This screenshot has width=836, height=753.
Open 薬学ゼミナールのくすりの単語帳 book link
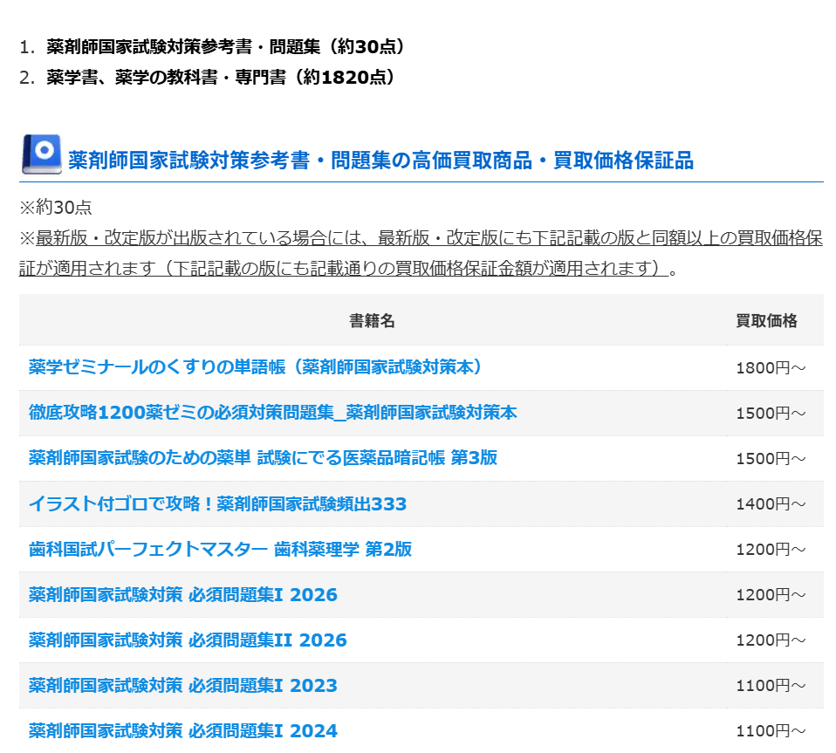pyautogui.click(x=256, y=367)
